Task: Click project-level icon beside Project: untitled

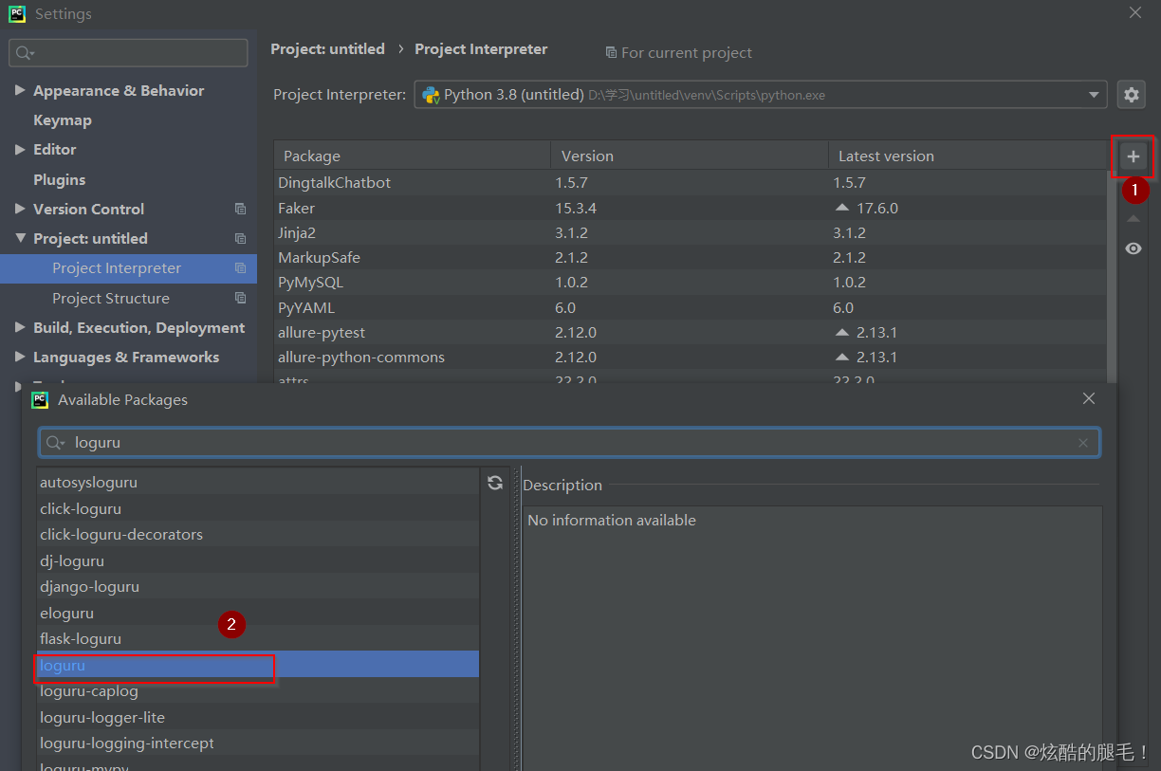Action: 240,238
